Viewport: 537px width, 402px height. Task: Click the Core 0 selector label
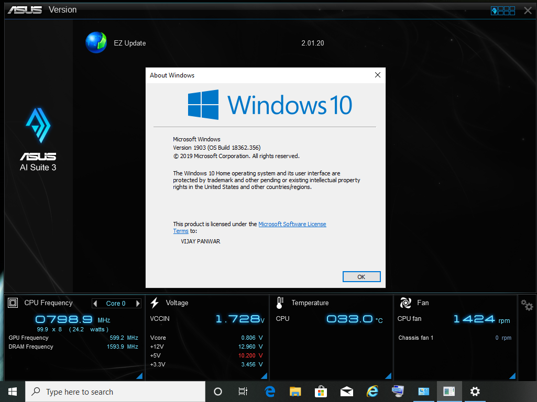coord(116,304)
